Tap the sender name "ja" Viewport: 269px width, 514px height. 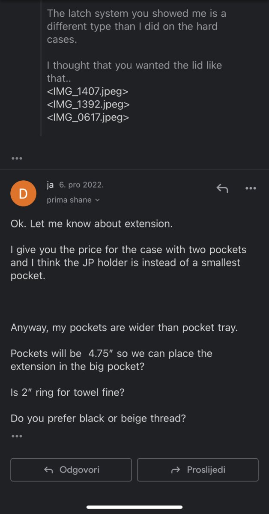point(50,185)
